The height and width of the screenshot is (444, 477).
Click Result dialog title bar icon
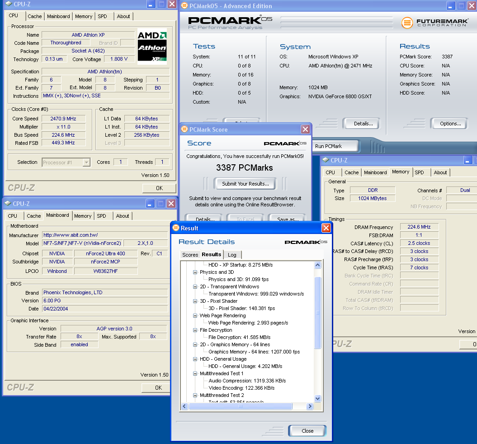[176, 228]
